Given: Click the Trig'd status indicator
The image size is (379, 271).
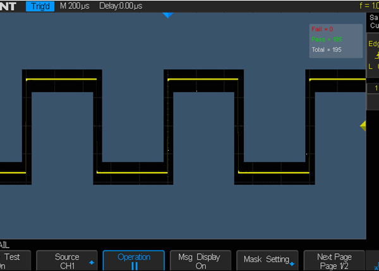Looking at the screenshot, I should [40, 6].
